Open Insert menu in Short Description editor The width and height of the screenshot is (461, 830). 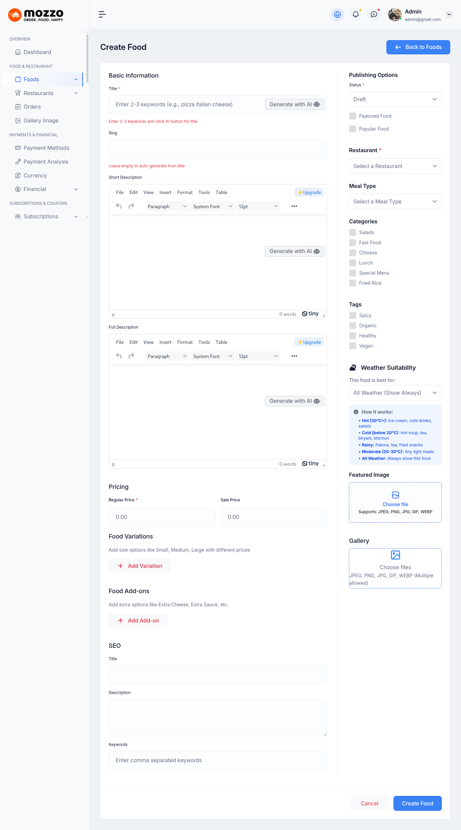coord(165,192)
